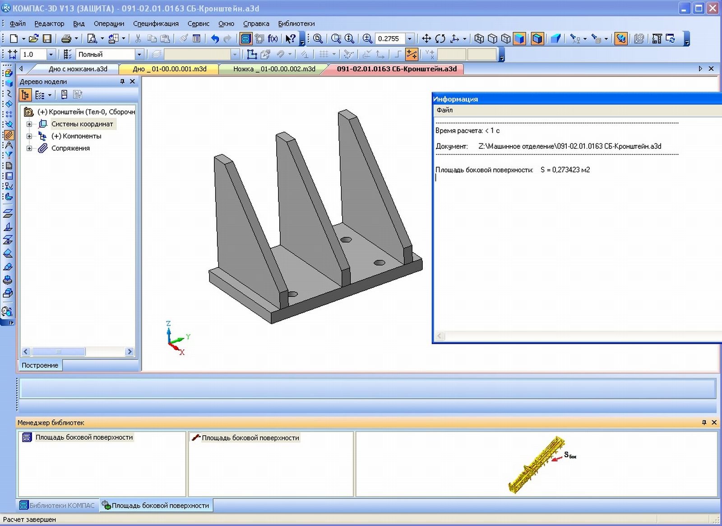
Task: Click the Построение tab button
Action: (x=40, y=365)
